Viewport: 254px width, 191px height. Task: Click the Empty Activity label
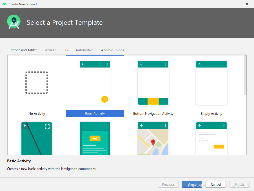(x=211, y=114)
